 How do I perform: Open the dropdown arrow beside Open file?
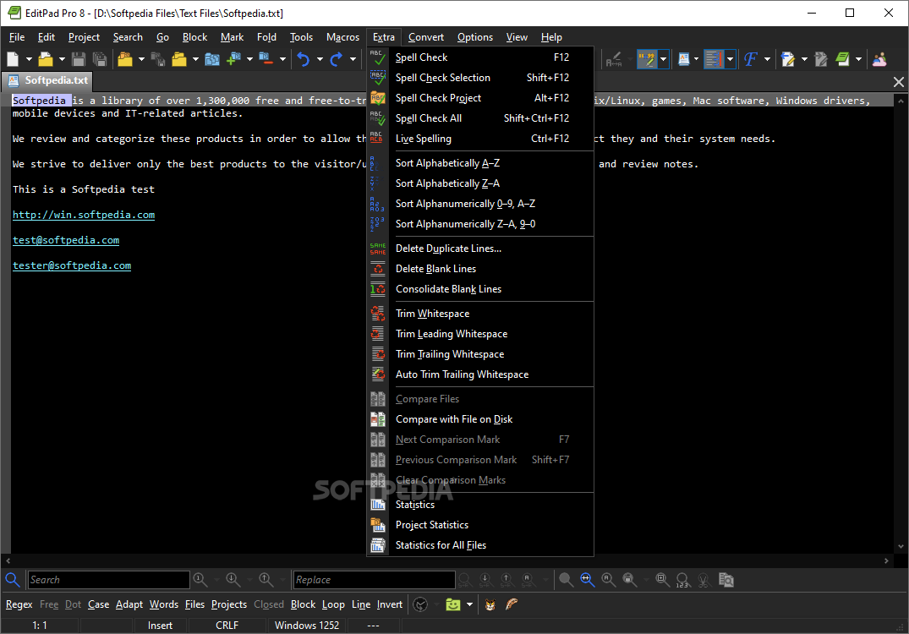point(62,59)
